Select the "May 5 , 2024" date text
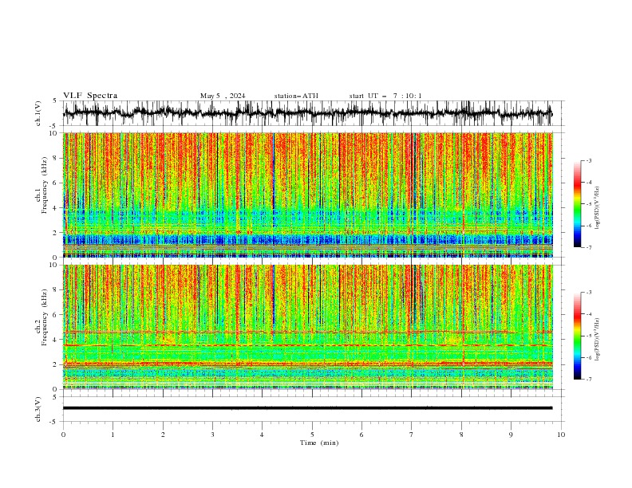Screen dimensions: 632x488 click(x=223, y=96)
